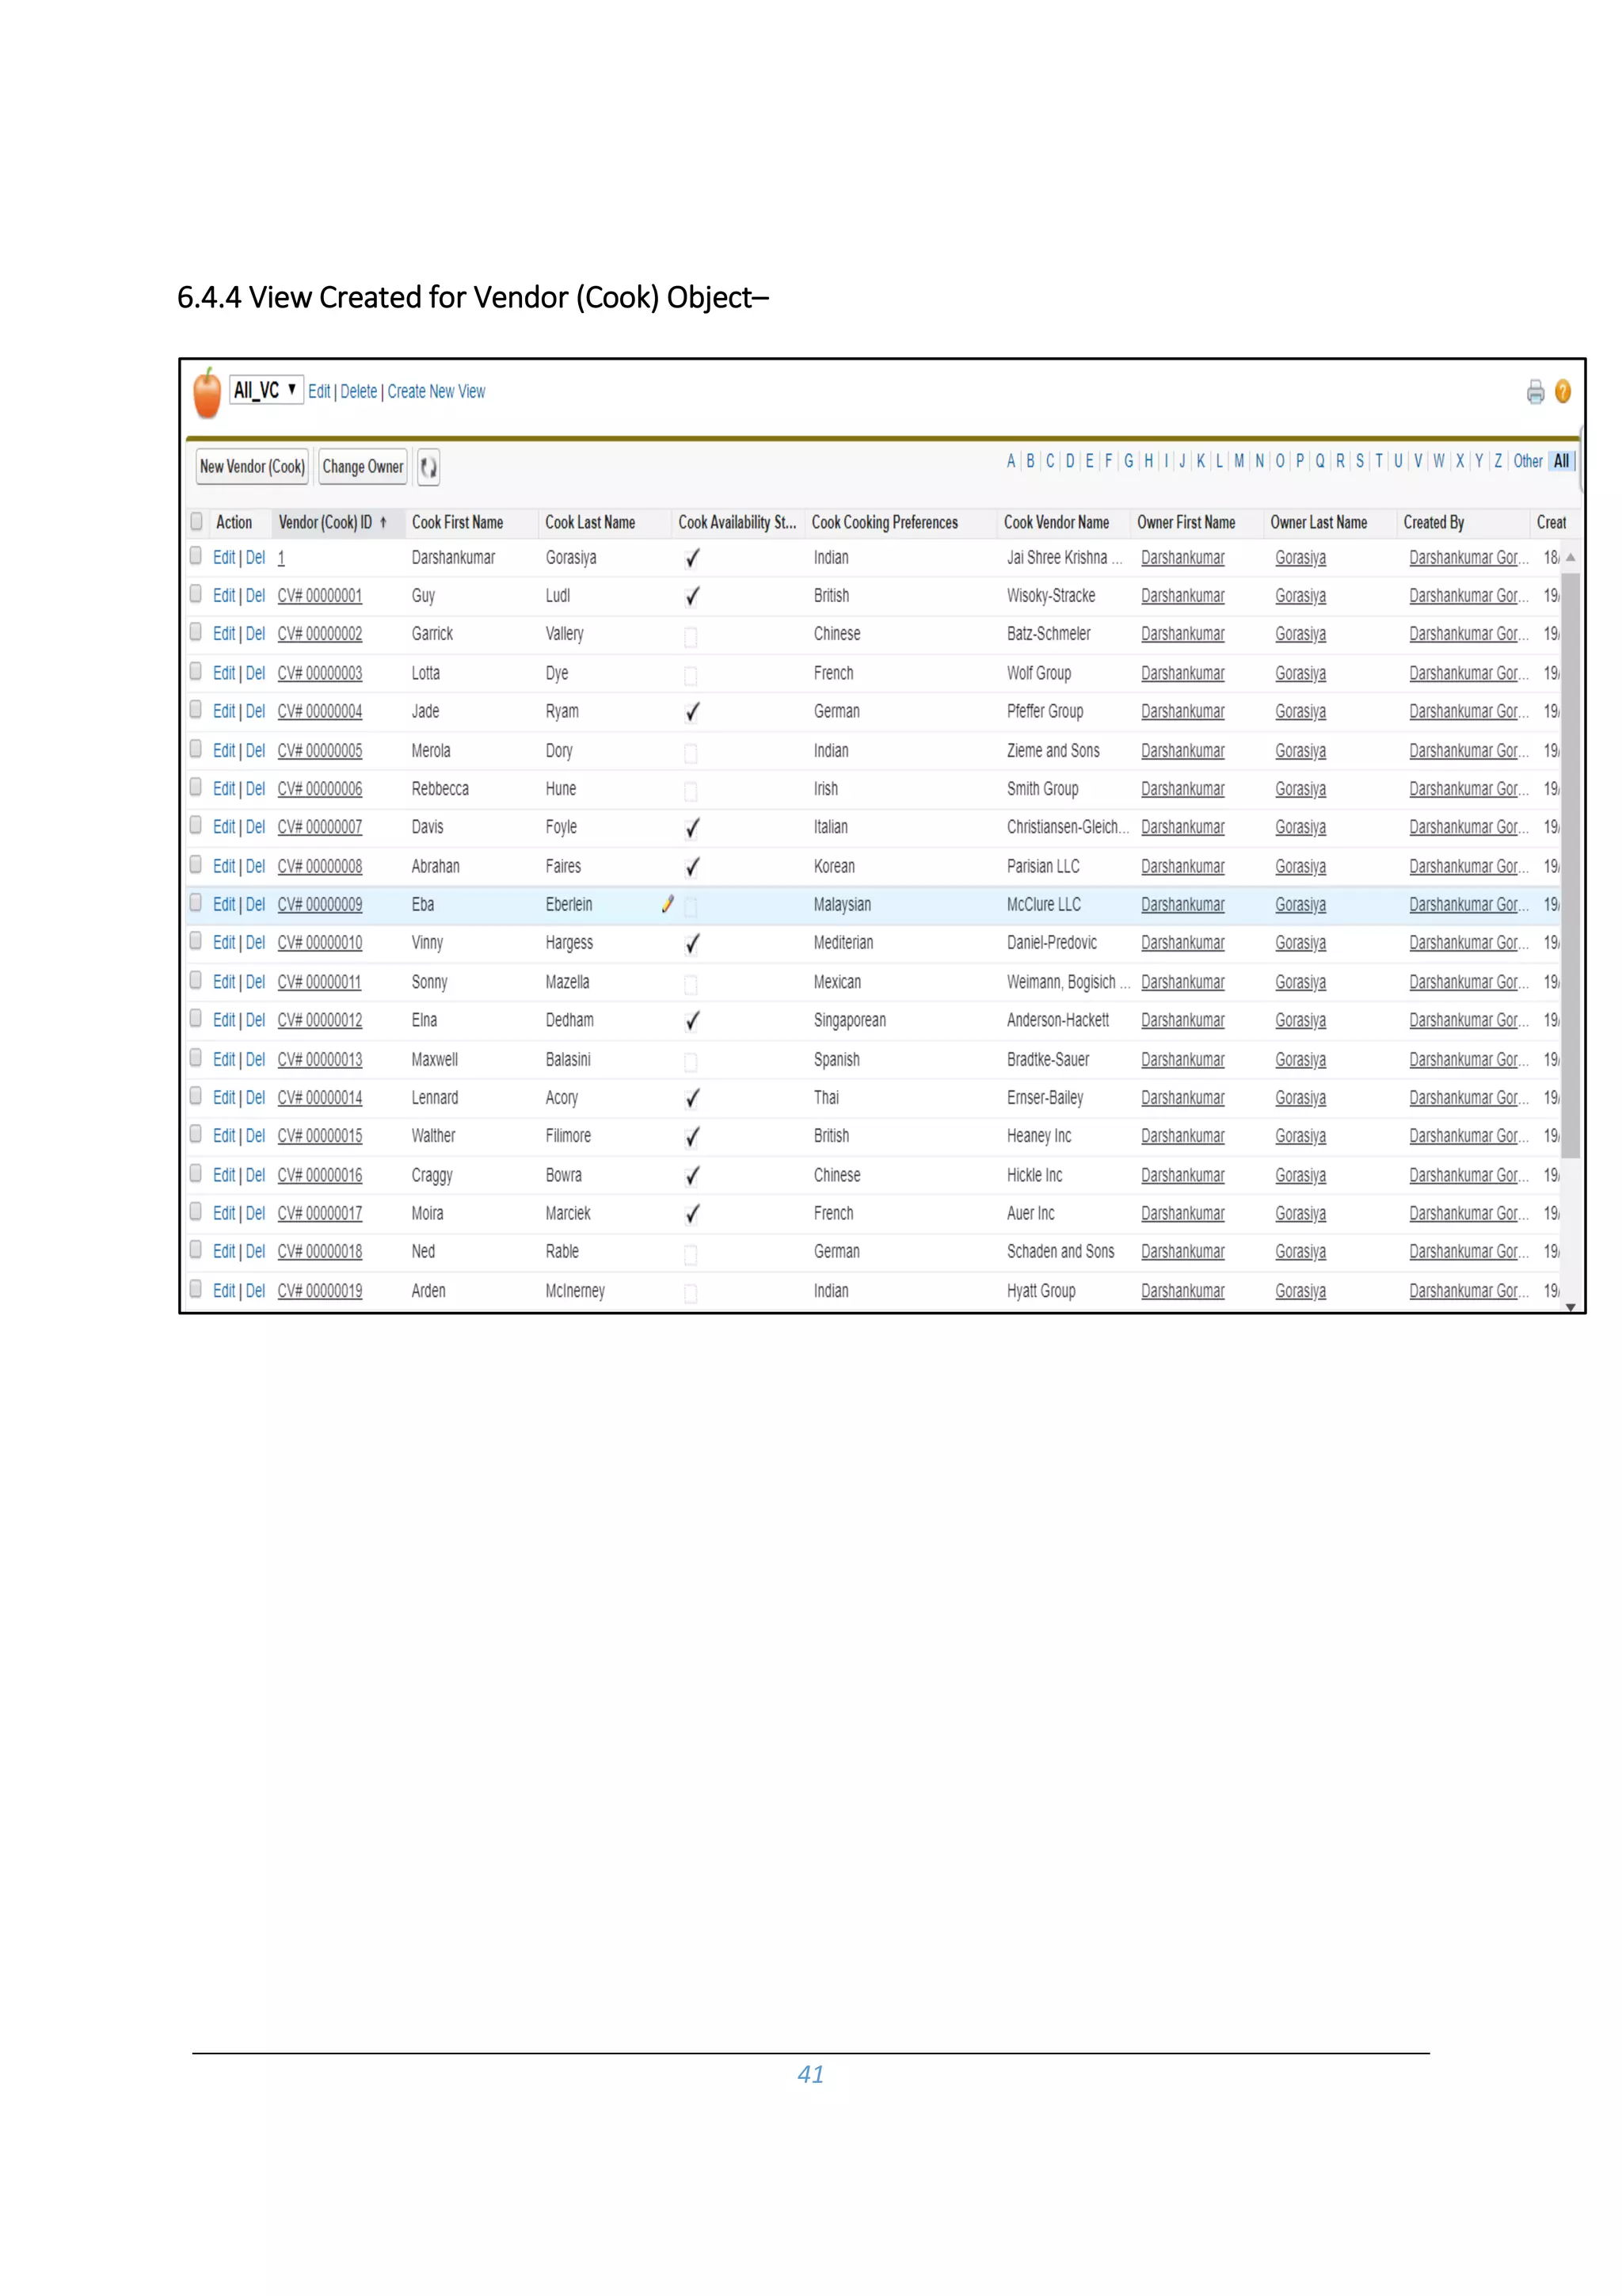Click Malaysian preference cell

click(x=841, y=905)
